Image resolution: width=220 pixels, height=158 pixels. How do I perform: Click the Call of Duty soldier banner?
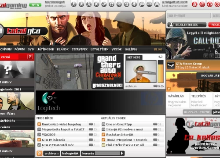[193, 43]
